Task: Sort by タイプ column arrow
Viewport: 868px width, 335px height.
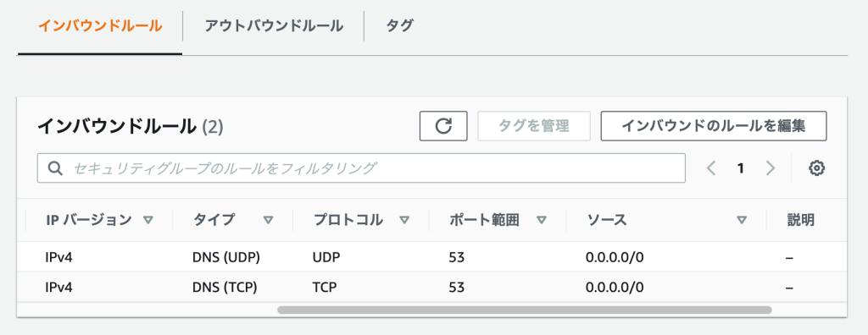Action: pos(269,220)
